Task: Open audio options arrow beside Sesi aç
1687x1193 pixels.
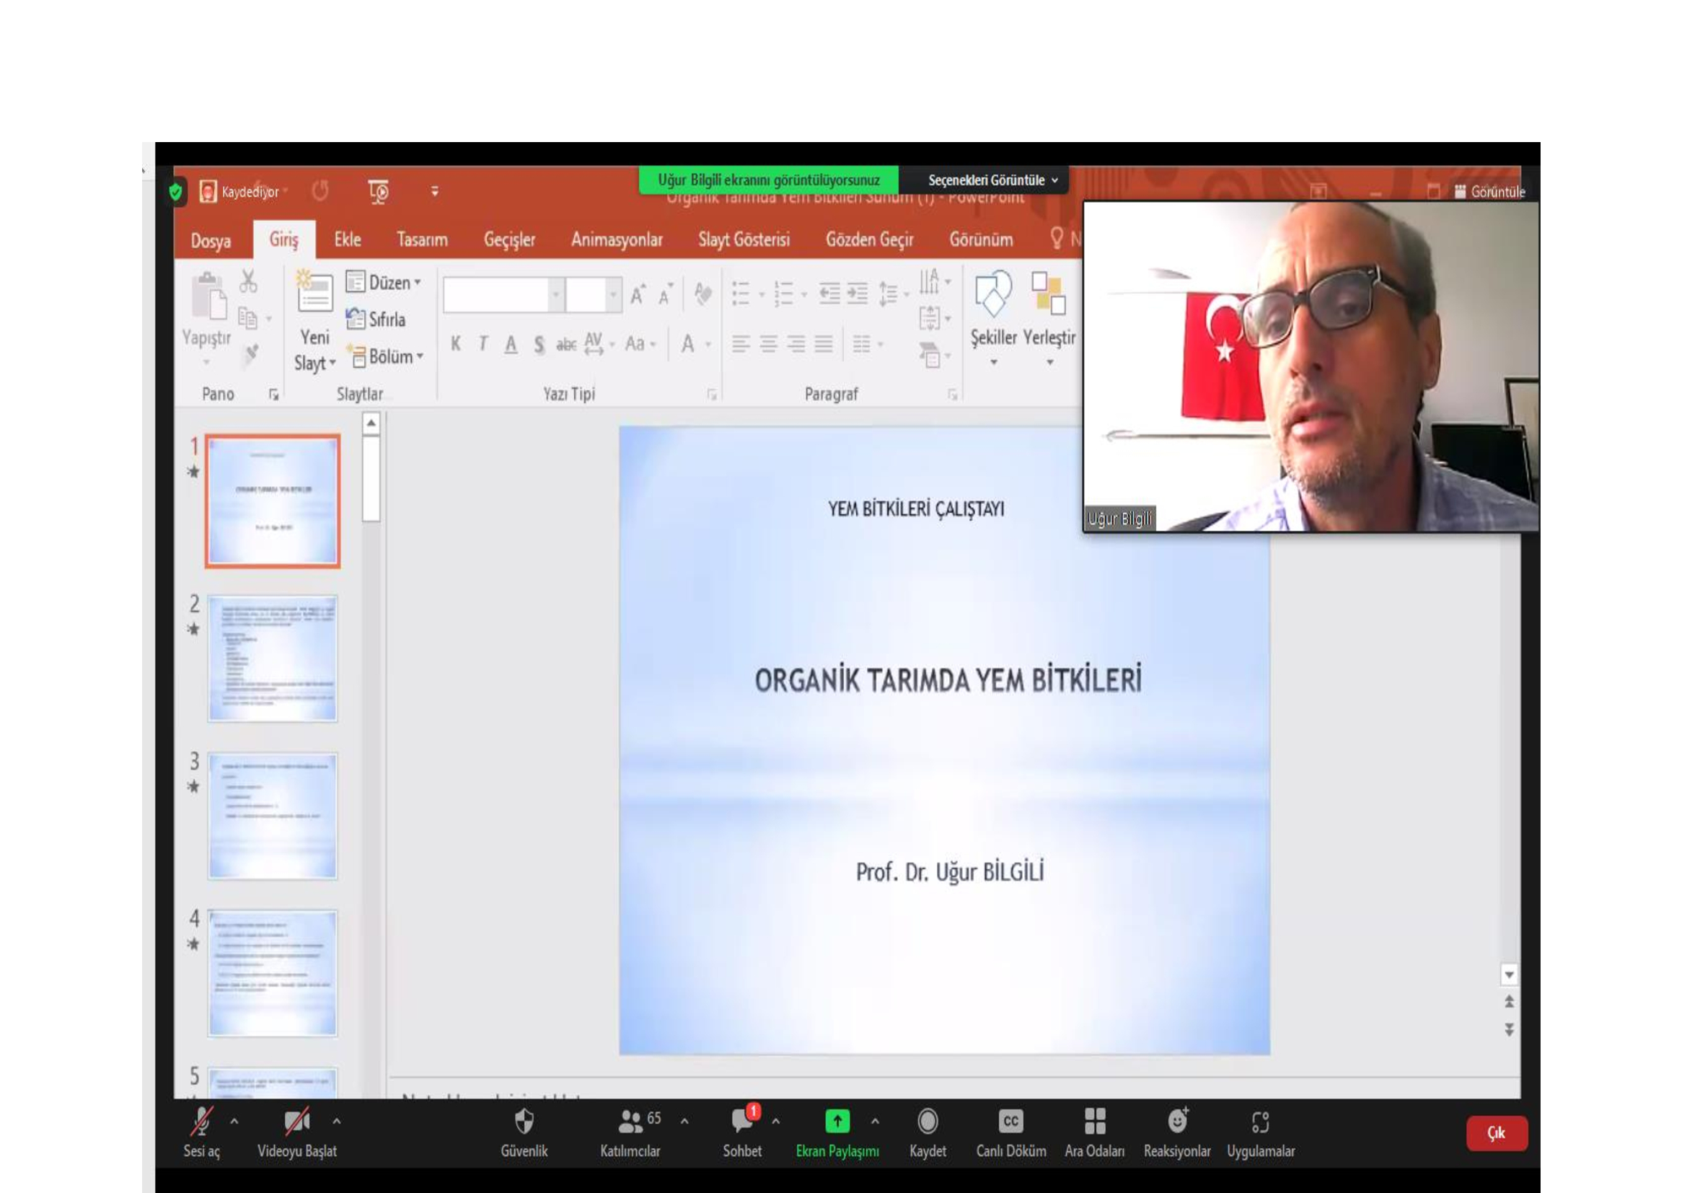Action: [234, 1122]
